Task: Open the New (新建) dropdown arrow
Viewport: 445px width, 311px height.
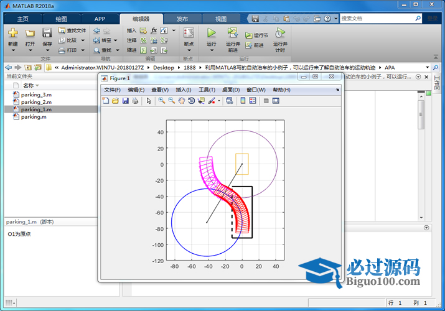Action: point(13,50)
